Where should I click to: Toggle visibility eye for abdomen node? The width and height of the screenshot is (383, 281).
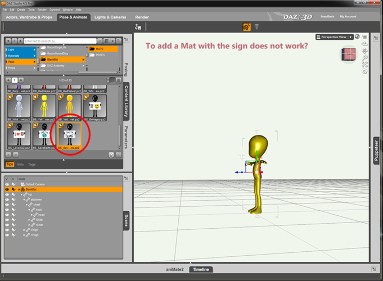pos(7,200)
